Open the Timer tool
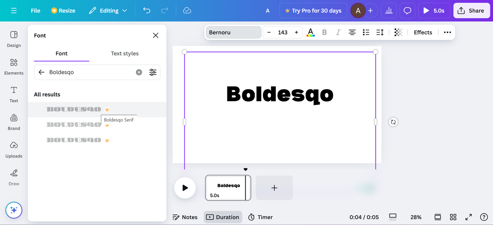 [260, 217]
